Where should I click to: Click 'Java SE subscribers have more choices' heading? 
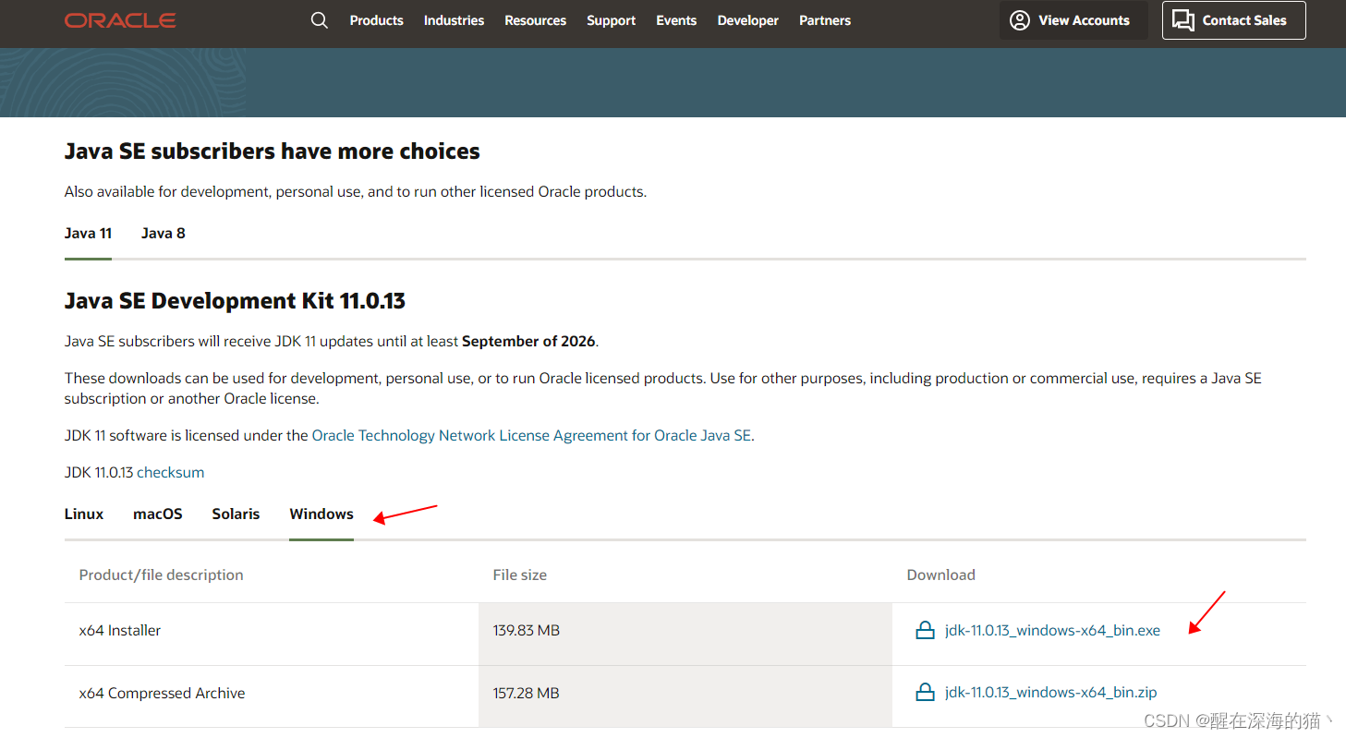pyautogui.click(x=273, y=151)
